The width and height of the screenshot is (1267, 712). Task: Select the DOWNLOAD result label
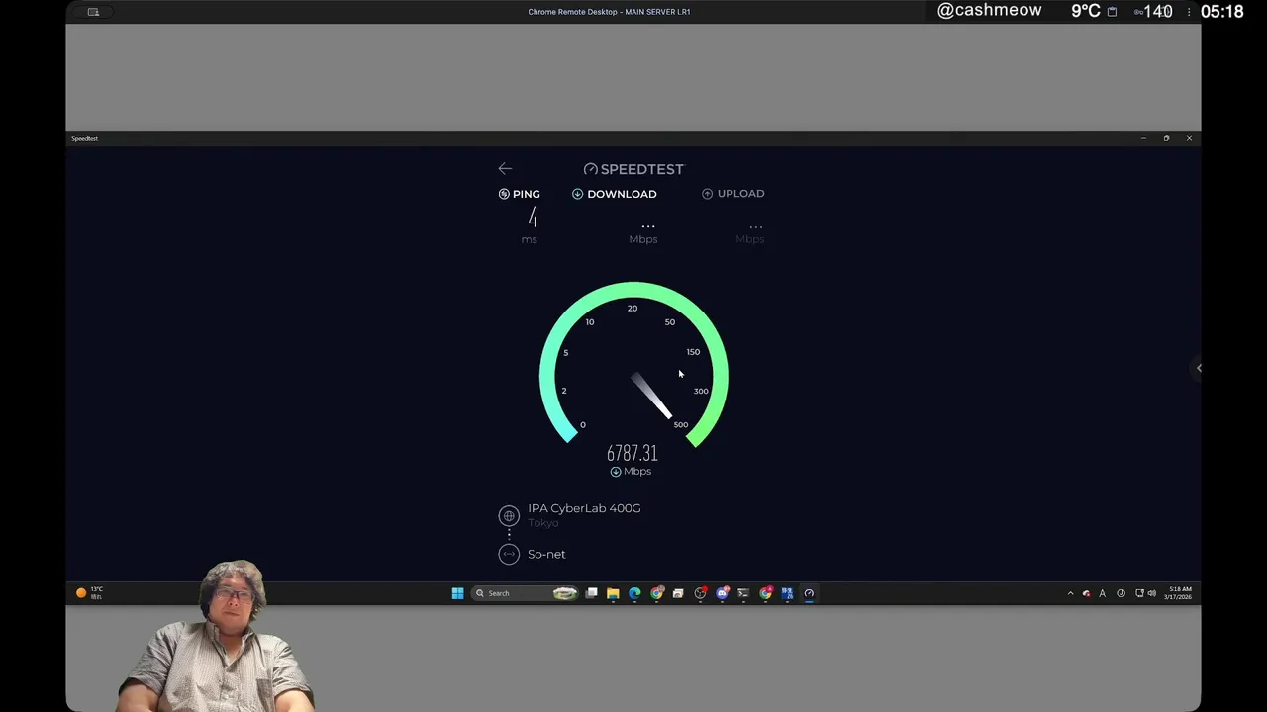[x=614, y=194]
